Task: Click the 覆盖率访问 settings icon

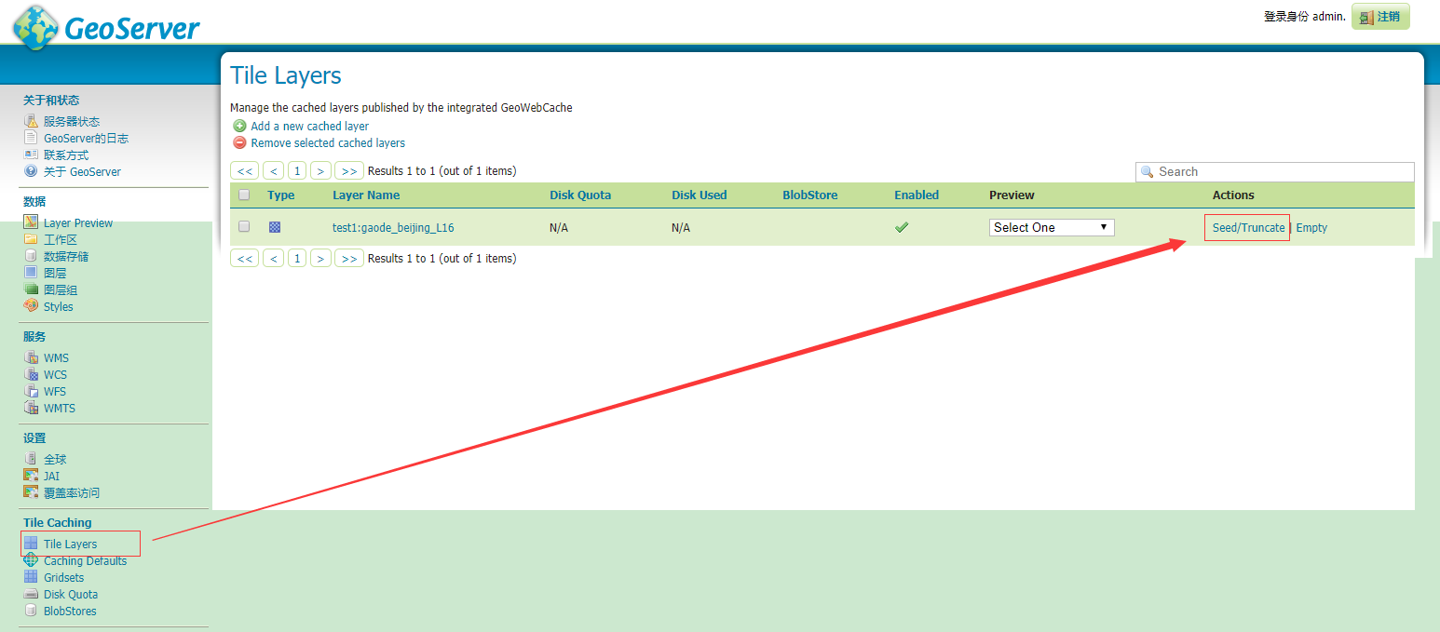Action: pos(31,492)
